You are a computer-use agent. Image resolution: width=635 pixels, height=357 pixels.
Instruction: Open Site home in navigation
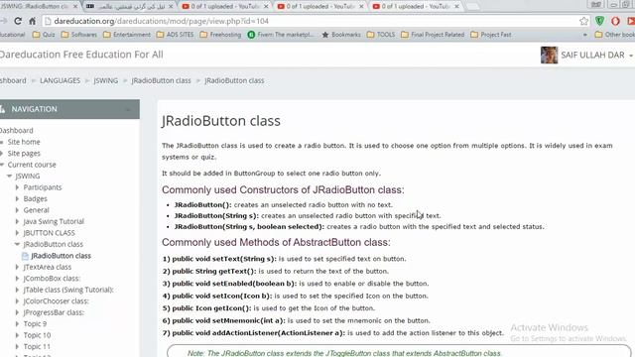point(24,142)
